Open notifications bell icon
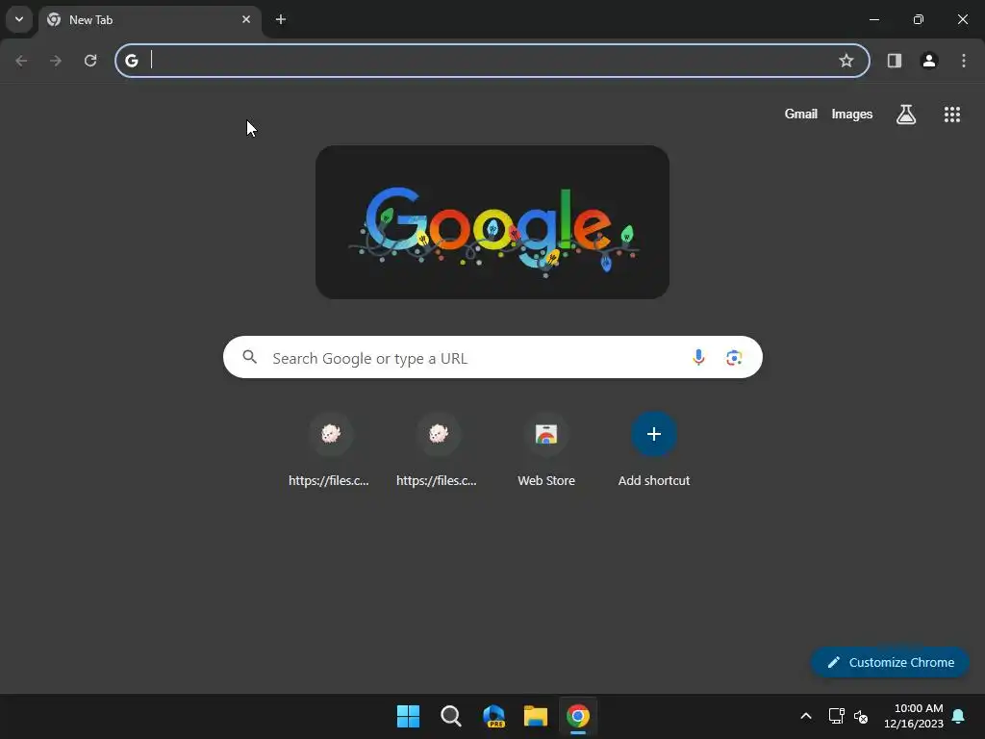 click(x=959, y=716)
